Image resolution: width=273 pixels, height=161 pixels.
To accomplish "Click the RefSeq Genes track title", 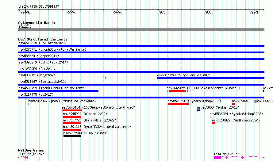I will pos(31,150).
